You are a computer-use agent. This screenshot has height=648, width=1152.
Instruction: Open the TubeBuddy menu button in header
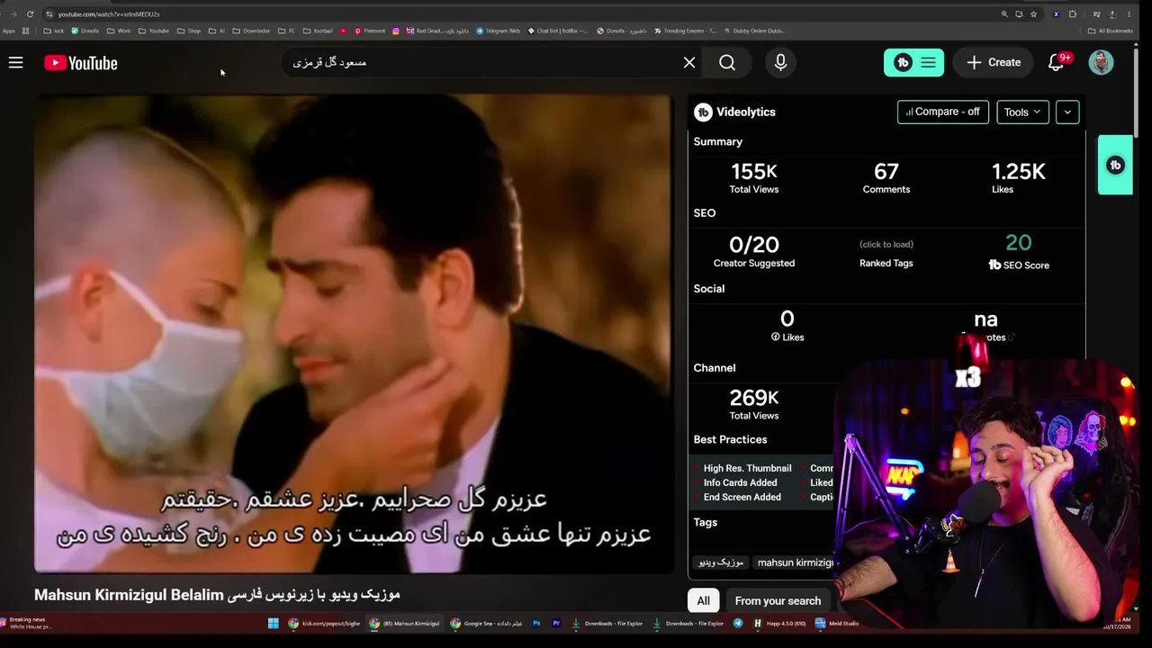pyautogui.click(x=913, y=62)
